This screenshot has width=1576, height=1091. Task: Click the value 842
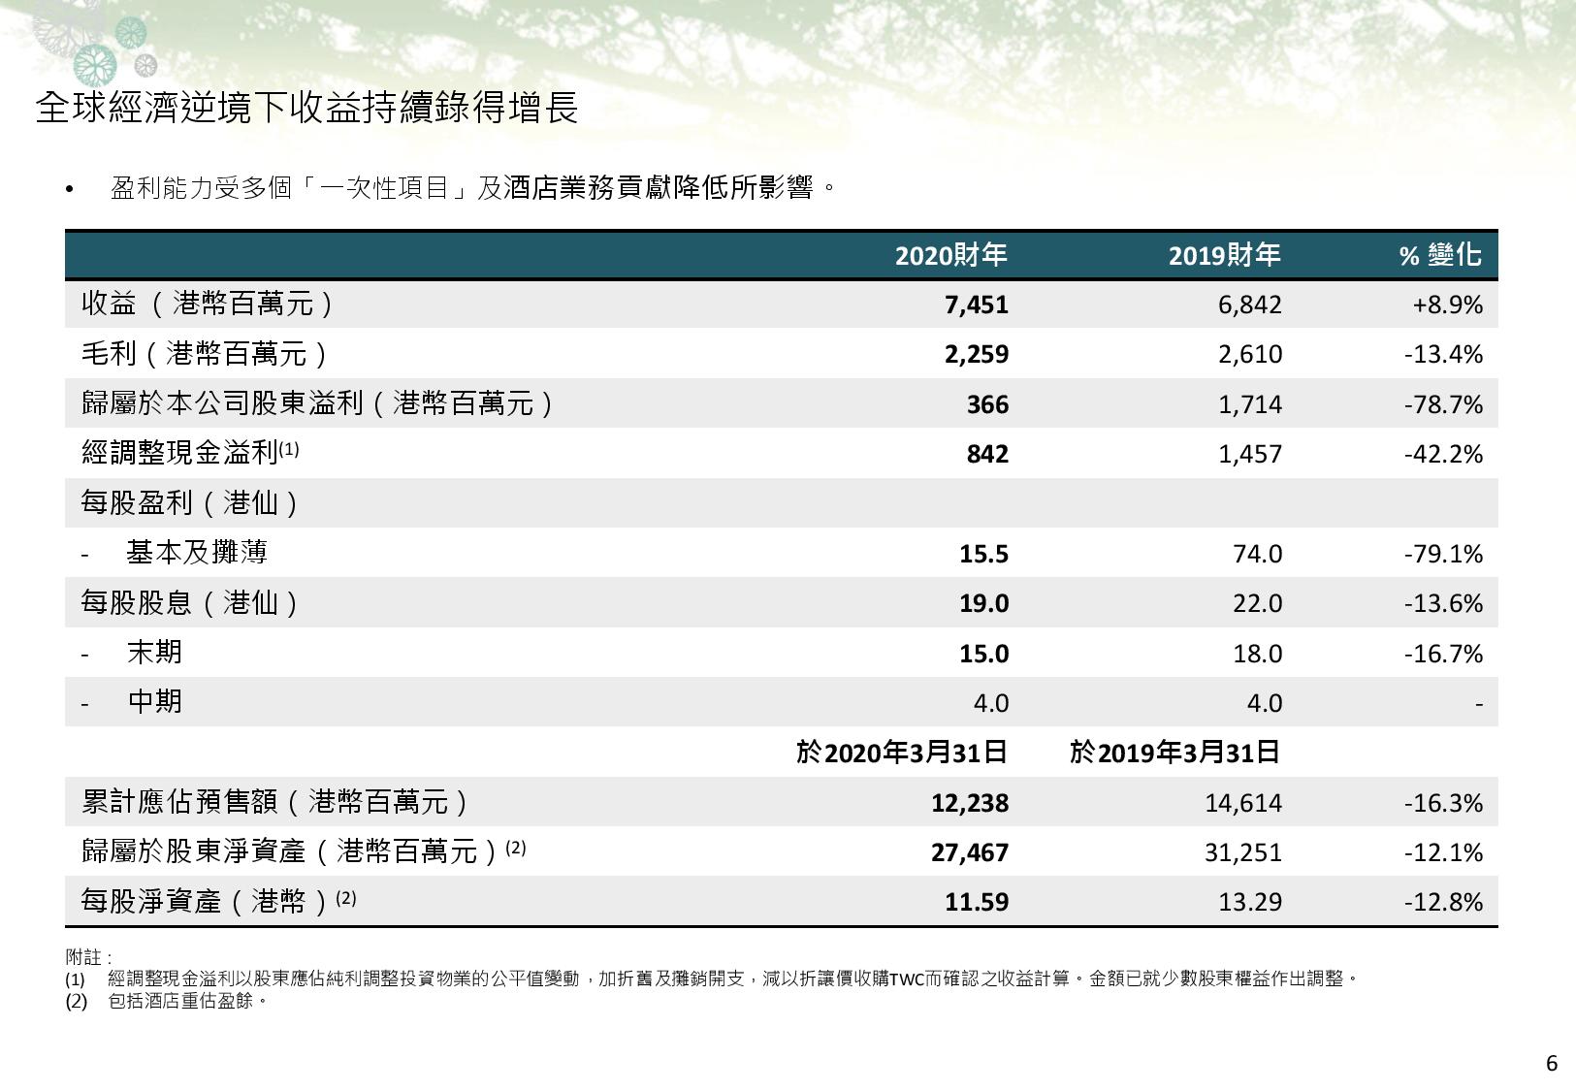point(987,454)
